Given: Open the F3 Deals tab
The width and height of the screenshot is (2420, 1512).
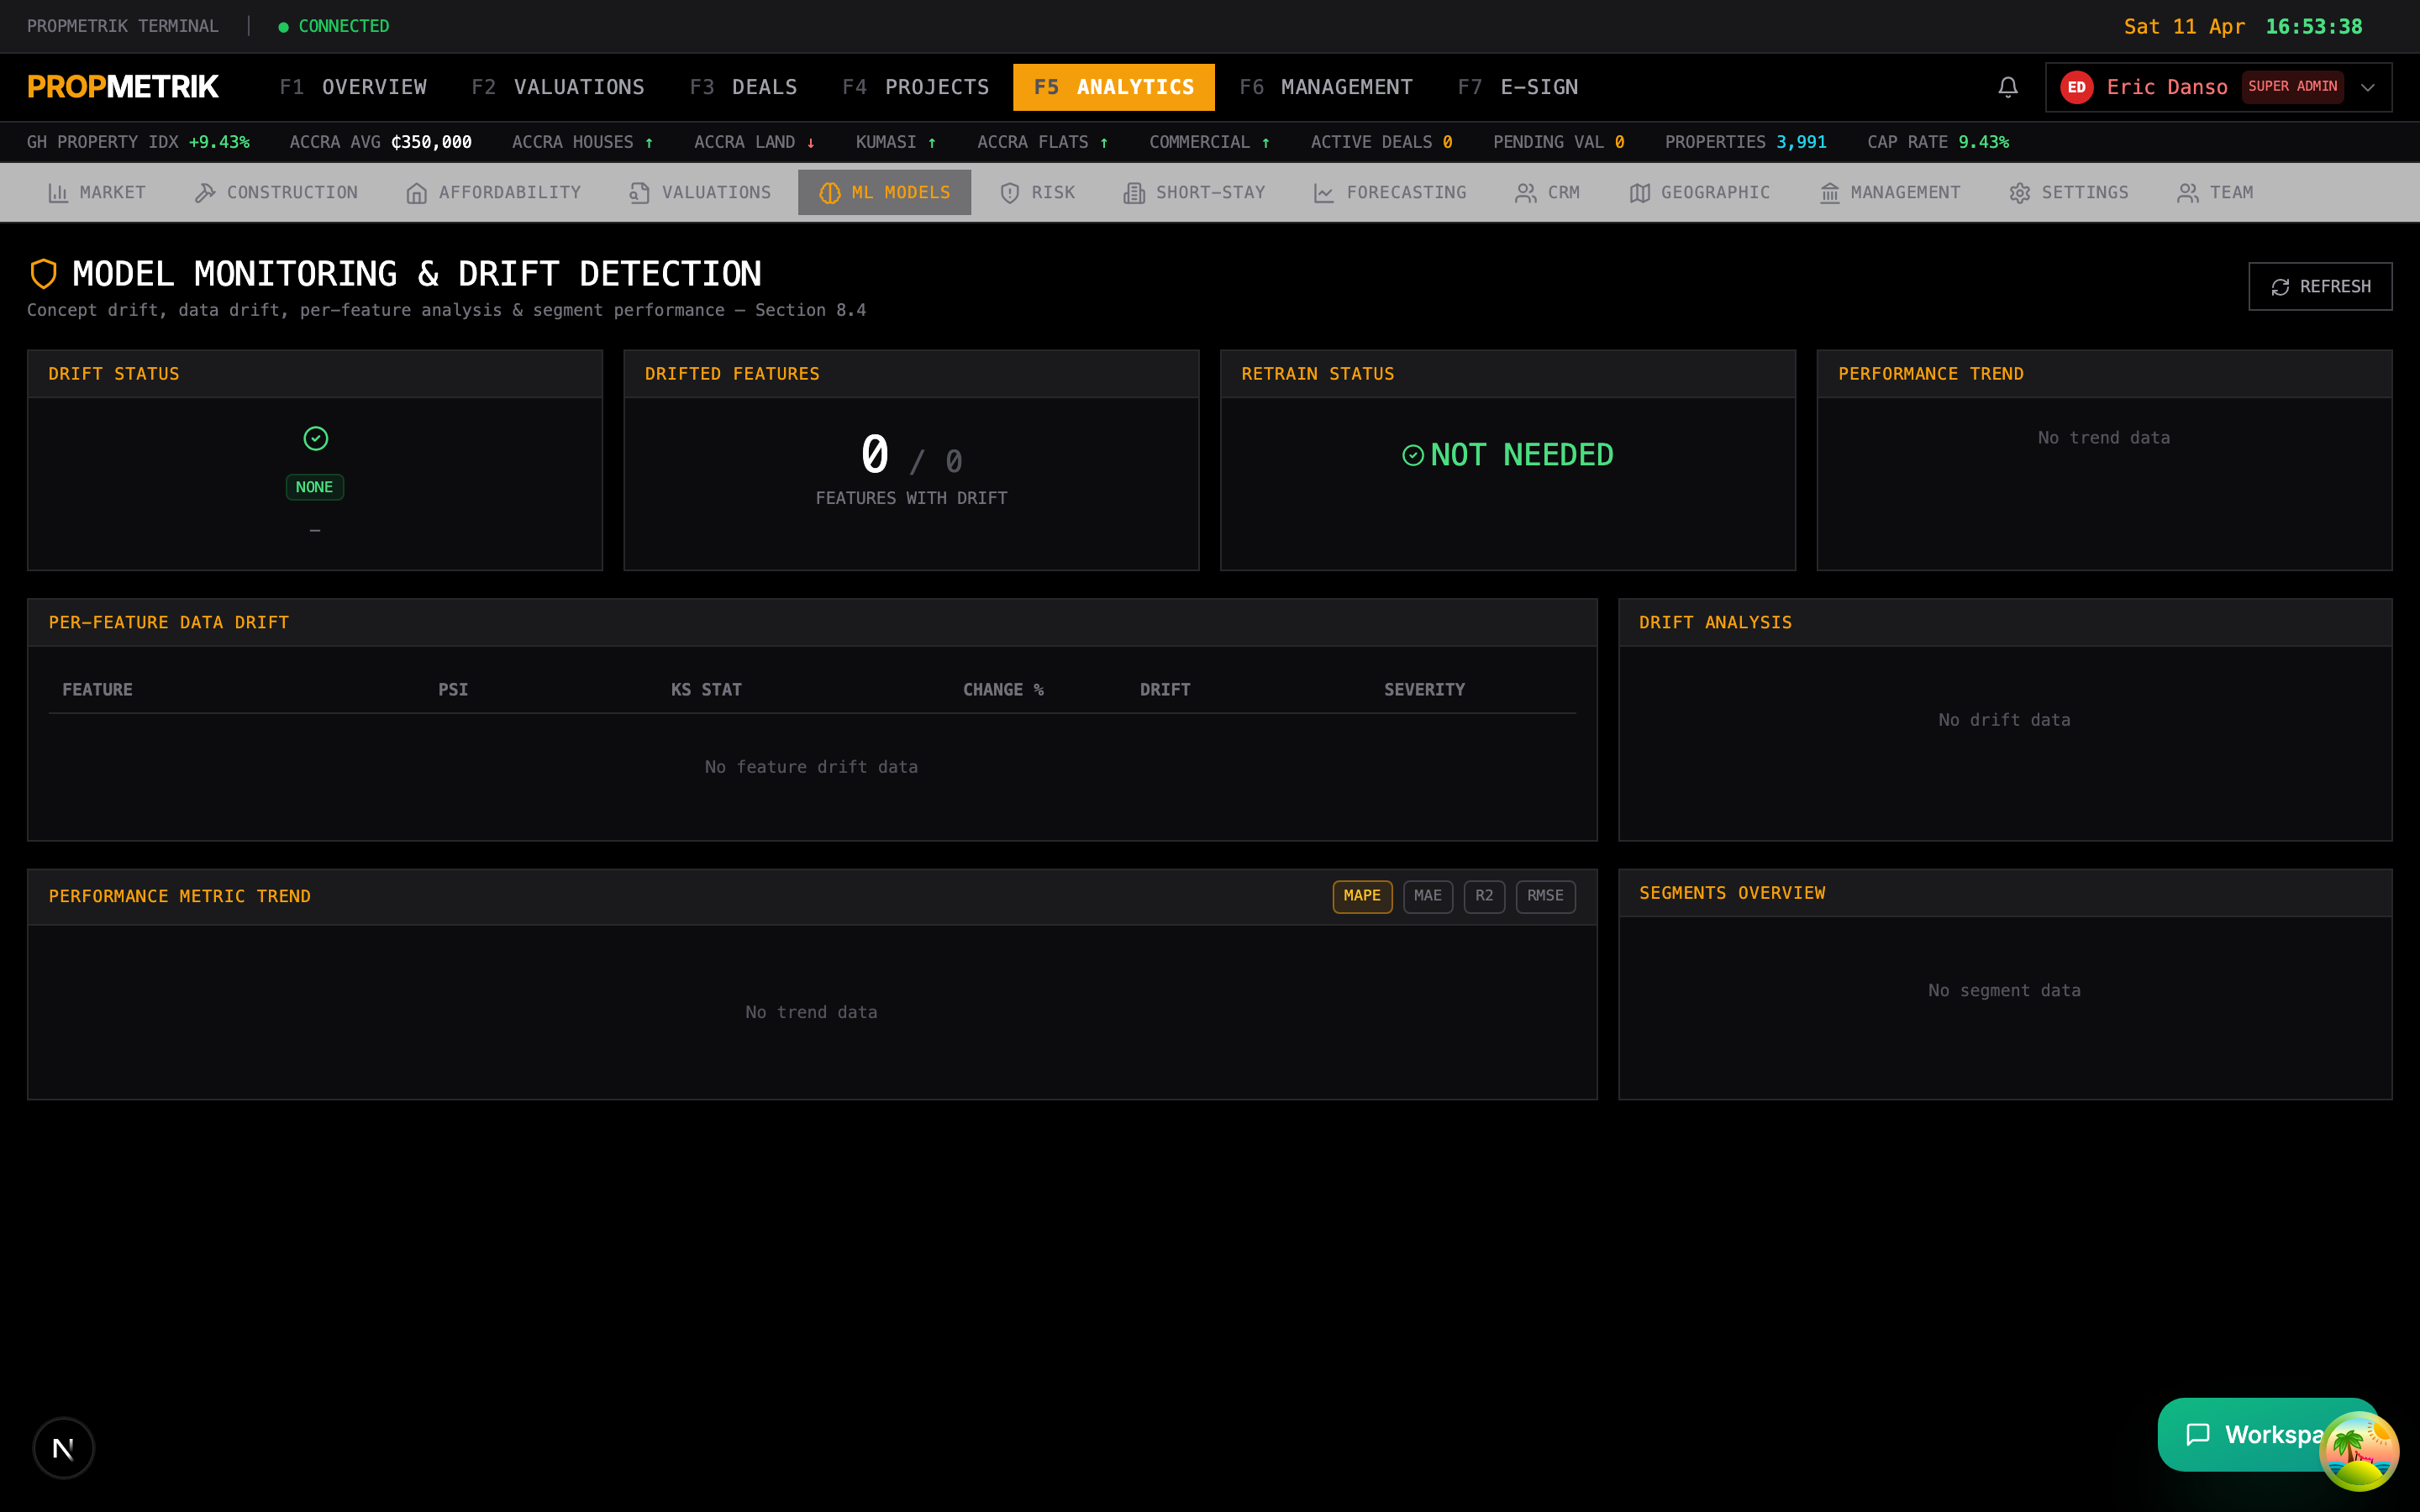Looking at the screenshot, I should (x=743, y=87).
